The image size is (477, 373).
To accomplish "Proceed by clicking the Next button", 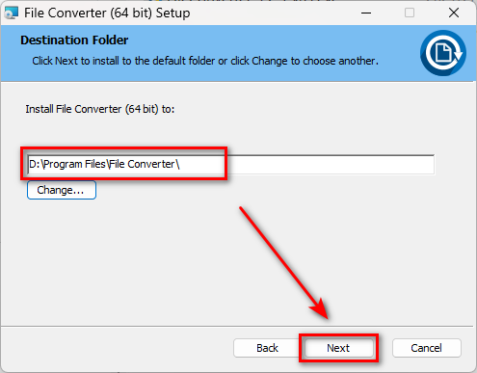I will (339, 348).
